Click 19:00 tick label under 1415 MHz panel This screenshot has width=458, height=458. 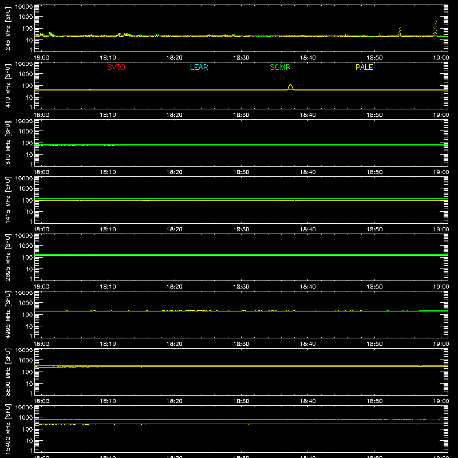coord(441,230)
